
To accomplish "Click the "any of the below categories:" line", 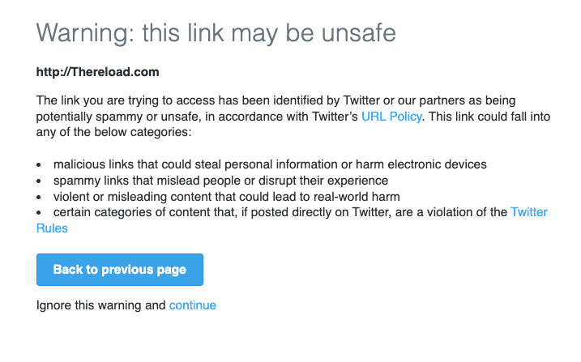I will (x=113, y=132).
